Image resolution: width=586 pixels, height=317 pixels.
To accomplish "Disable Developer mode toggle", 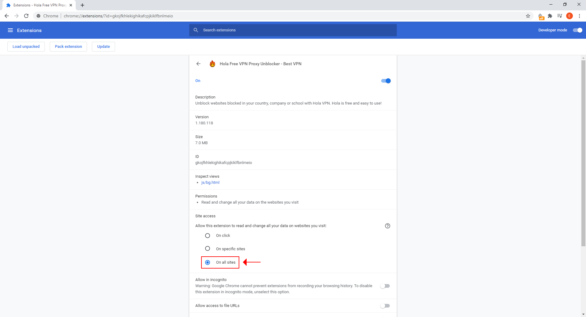I will (577, 30).
